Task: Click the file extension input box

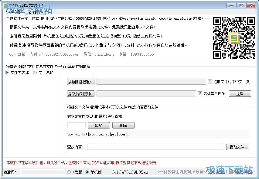Action: click(x=77, y=125)
